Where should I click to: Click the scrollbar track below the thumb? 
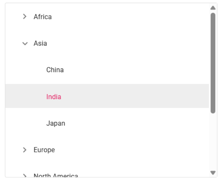pos(213,142)
